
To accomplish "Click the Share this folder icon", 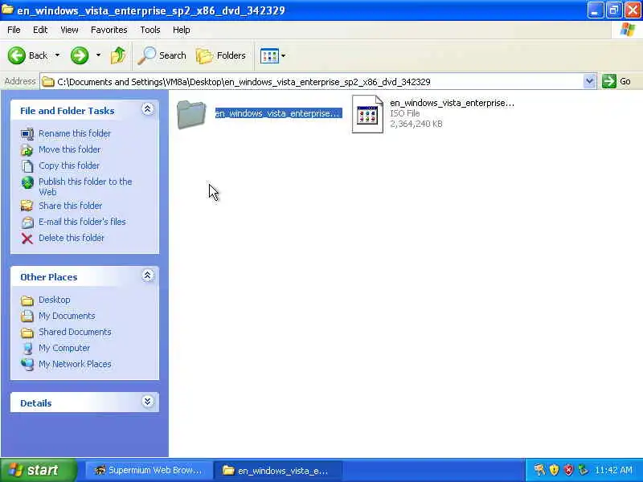I will tap(27, 206).
